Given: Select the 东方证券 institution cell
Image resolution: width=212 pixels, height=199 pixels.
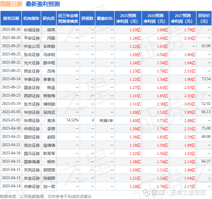Looking at the screenshot, I should pyautogui.click(x=32, y=104).
